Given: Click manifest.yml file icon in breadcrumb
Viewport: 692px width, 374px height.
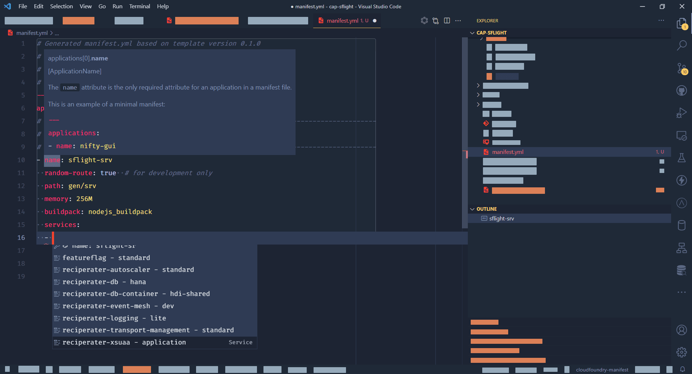Looking at the screenshot, I should [x=10, y=33].
